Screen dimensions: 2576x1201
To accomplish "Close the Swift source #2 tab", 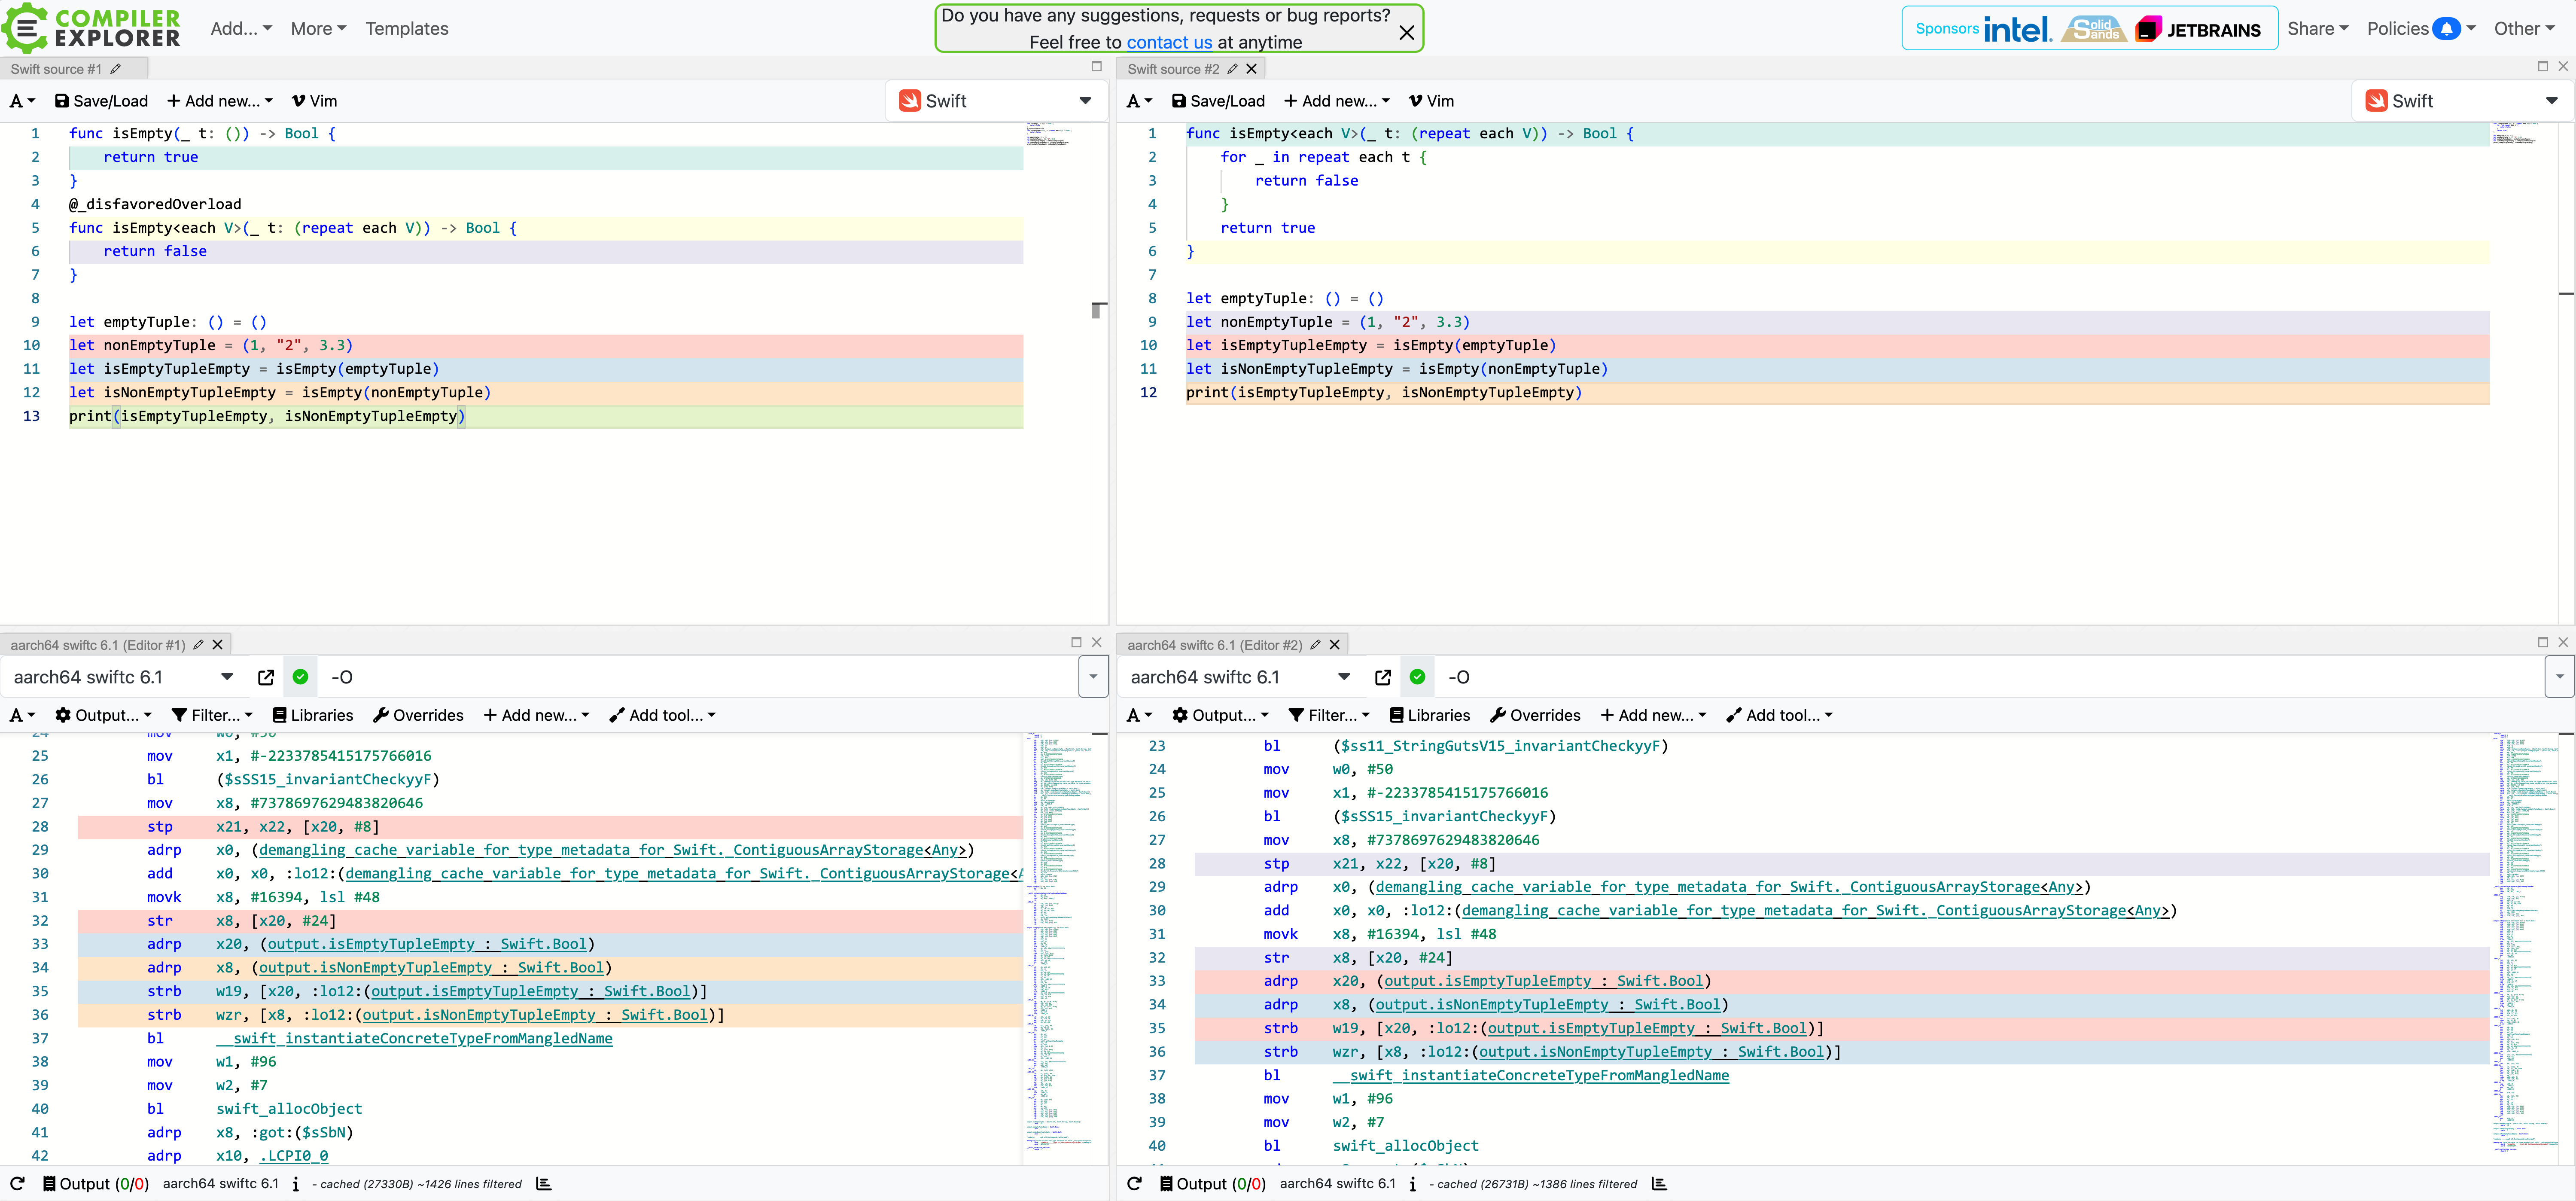I will pyautogui.click(x=1252, y=69).
